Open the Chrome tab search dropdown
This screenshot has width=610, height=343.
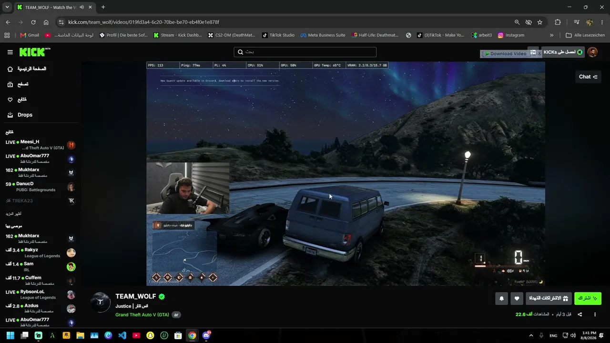7,7
